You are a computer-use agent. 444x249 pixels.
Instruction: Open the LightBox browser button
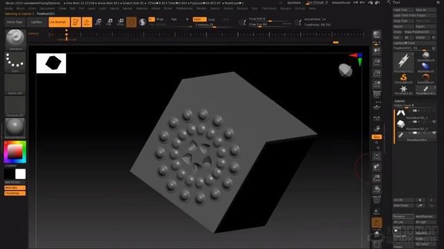pos(36,22)
